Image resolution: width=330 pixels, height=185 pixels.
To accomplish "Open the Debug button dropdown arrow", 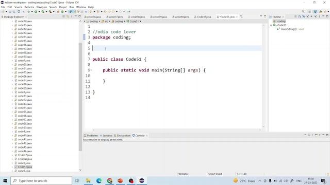I will tap(32, 12).
